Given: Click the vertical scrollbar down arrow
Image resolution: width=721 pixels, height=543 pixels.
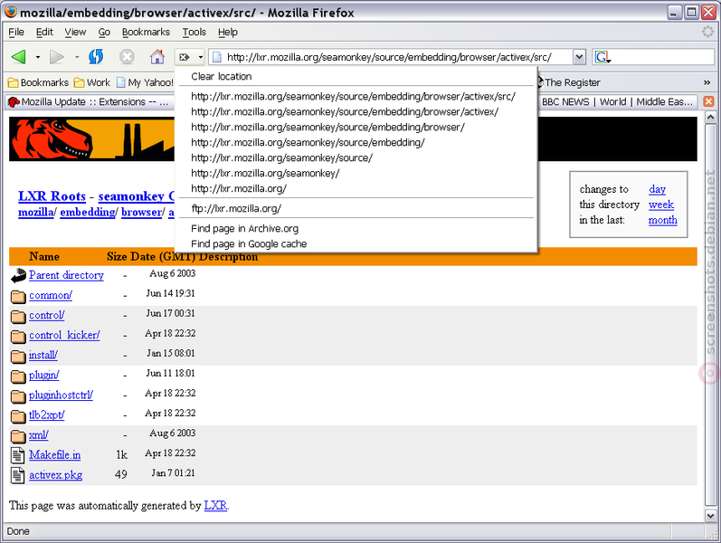Looking at the screenshot, I should pos(710,515).
